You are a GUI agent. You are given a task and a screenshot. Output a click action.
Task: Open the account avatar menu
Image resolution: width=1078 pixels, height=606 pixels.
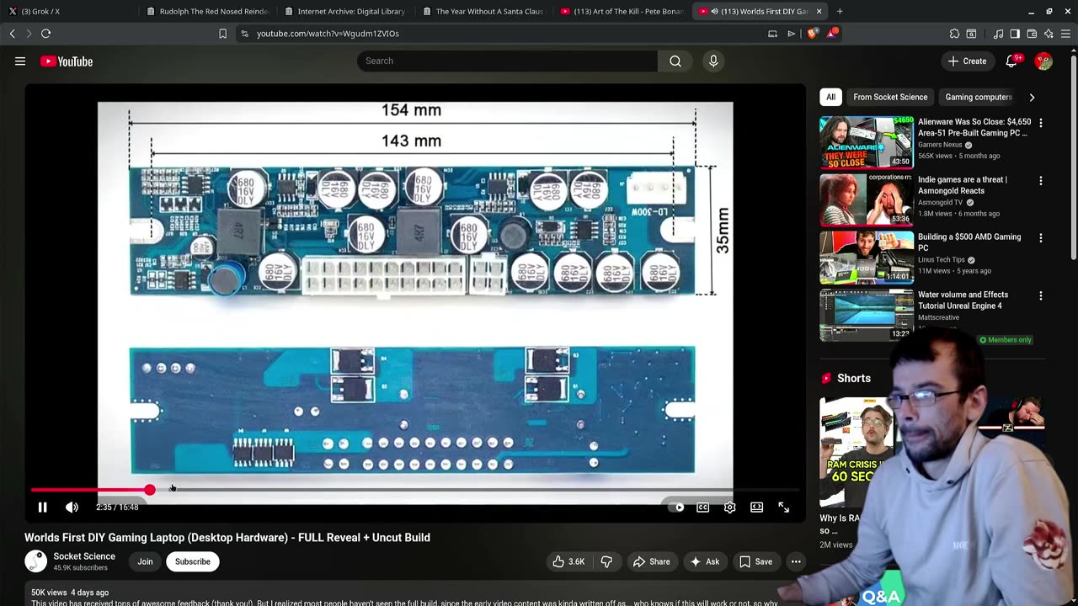pyautogui.click(x=1043, y=61)
